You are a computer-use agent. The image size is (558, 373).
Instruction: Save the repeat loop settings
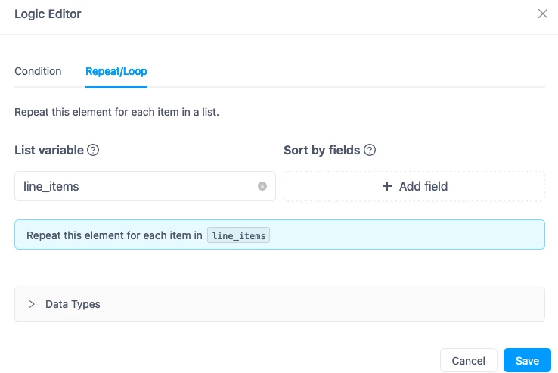[527, 361]
